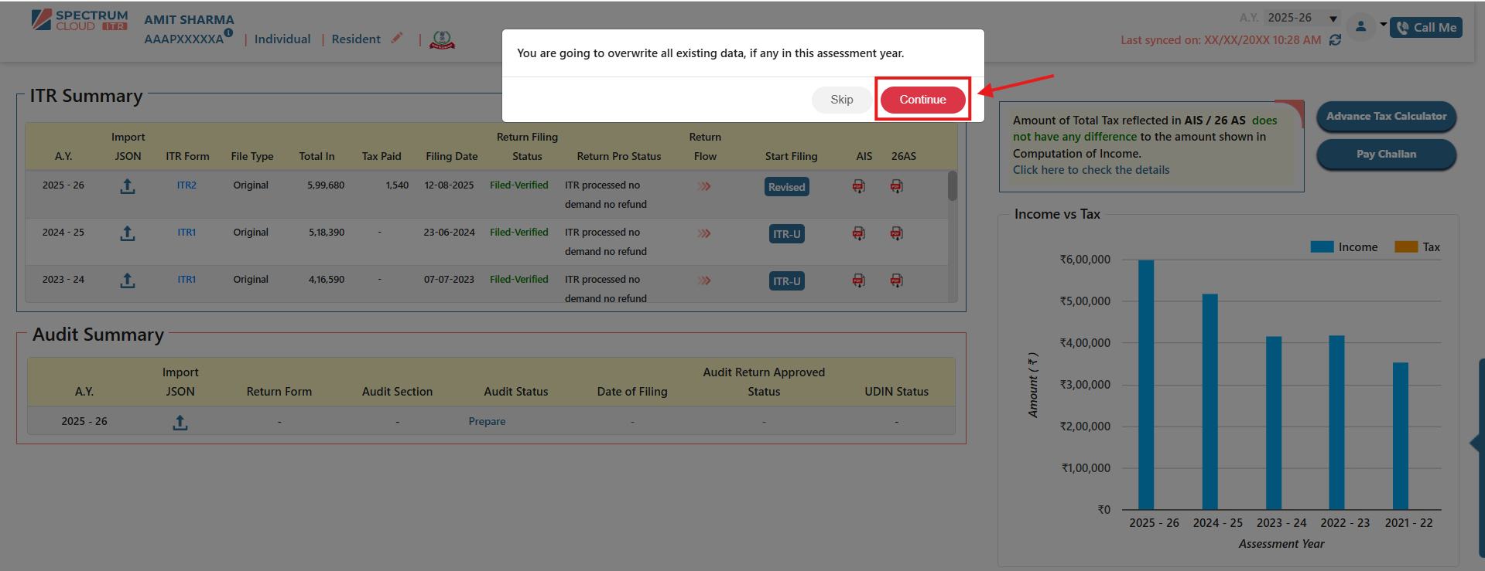Open ITR2 form link for 2025-26
Image resolution: width=1485 pixels, height=571 pixels.
tap(186, 185)
